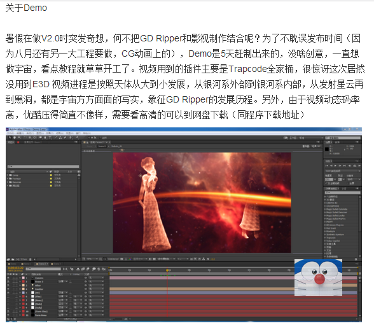Image resolution: width=374 pixels, height=328 pixels.
Task: Toggle the full screen checkbox in Preview
Action: click(x=348, y=183)
